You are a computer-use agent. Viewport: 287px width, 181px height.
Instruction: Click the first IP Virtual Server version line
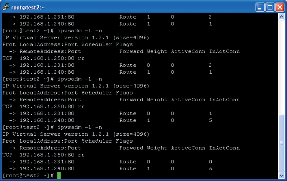point(76,38)
